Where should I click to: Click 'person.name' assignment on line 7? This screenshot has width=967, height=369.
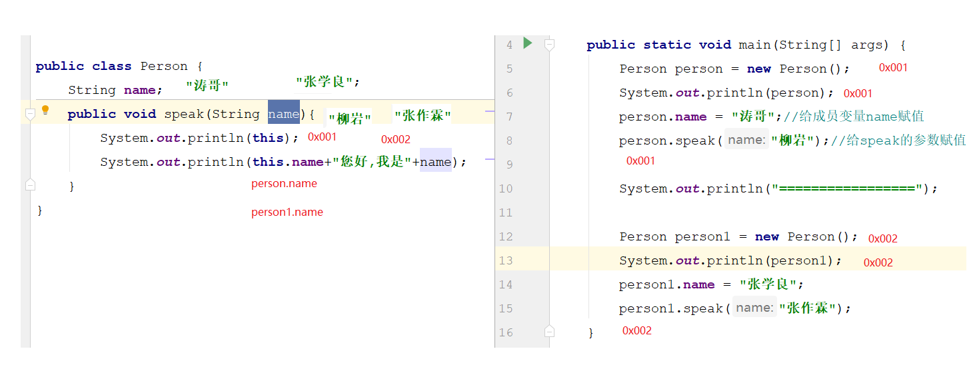point(662,117)
